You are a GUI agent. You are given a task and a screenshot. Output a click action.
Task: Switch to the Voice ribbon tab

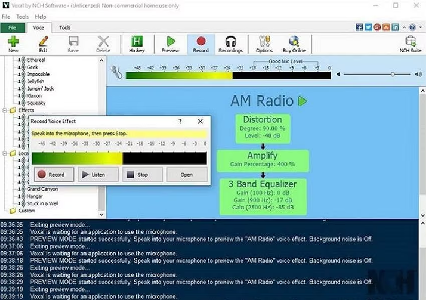click(38, 28)
